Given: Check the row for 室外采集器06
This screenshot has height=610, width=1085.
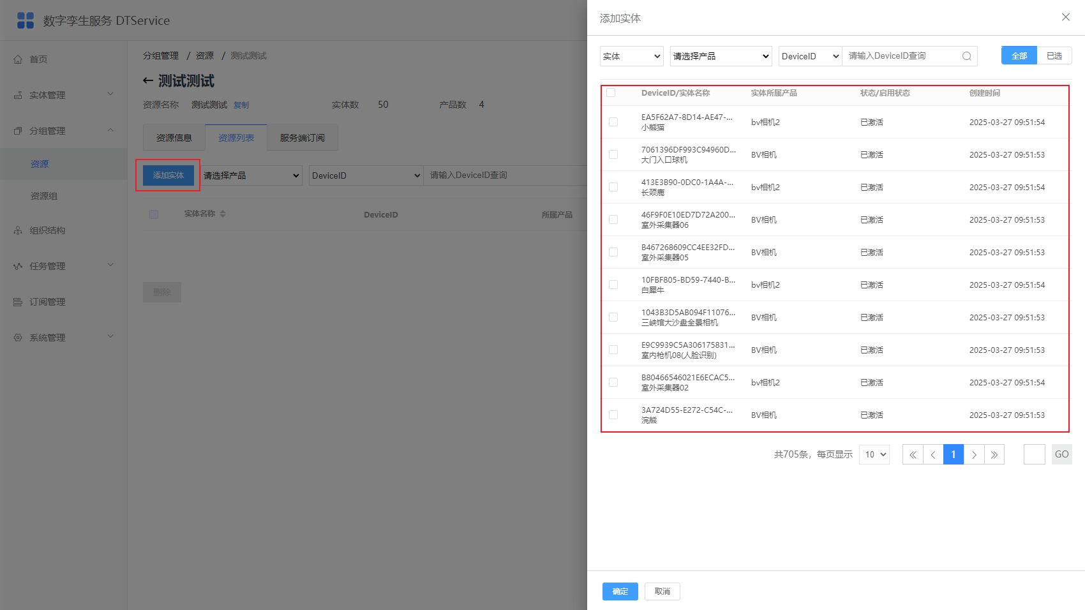Looking at the screenshot, I should tap(613, 219).
